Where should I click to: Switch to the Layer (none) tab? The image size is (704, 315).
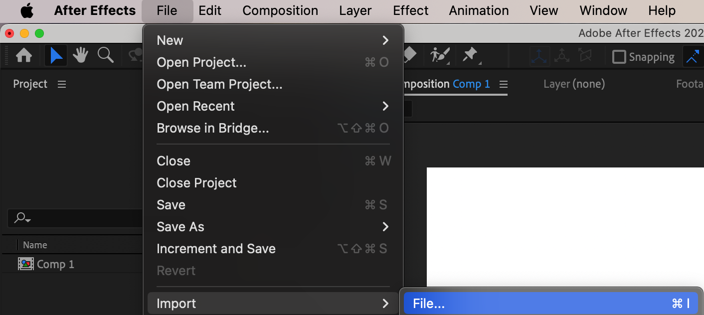tap(574, 84)
